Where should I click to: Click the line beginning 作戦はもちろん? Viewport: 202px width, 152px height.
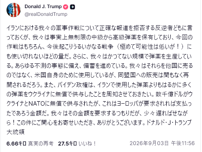pos(99,47)
